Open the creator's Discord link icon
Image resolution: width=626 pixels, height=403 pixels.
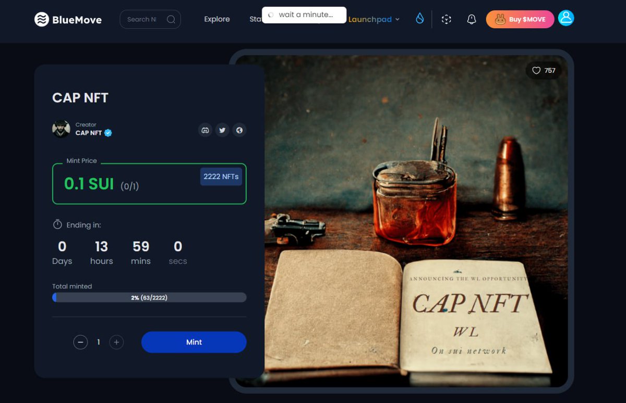click(x=206, y=130)
